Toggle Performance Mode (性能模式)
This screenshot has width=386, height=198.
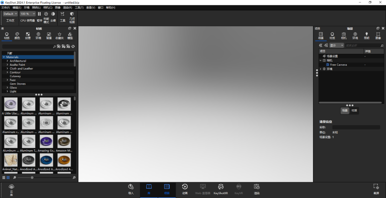[46, 16]
